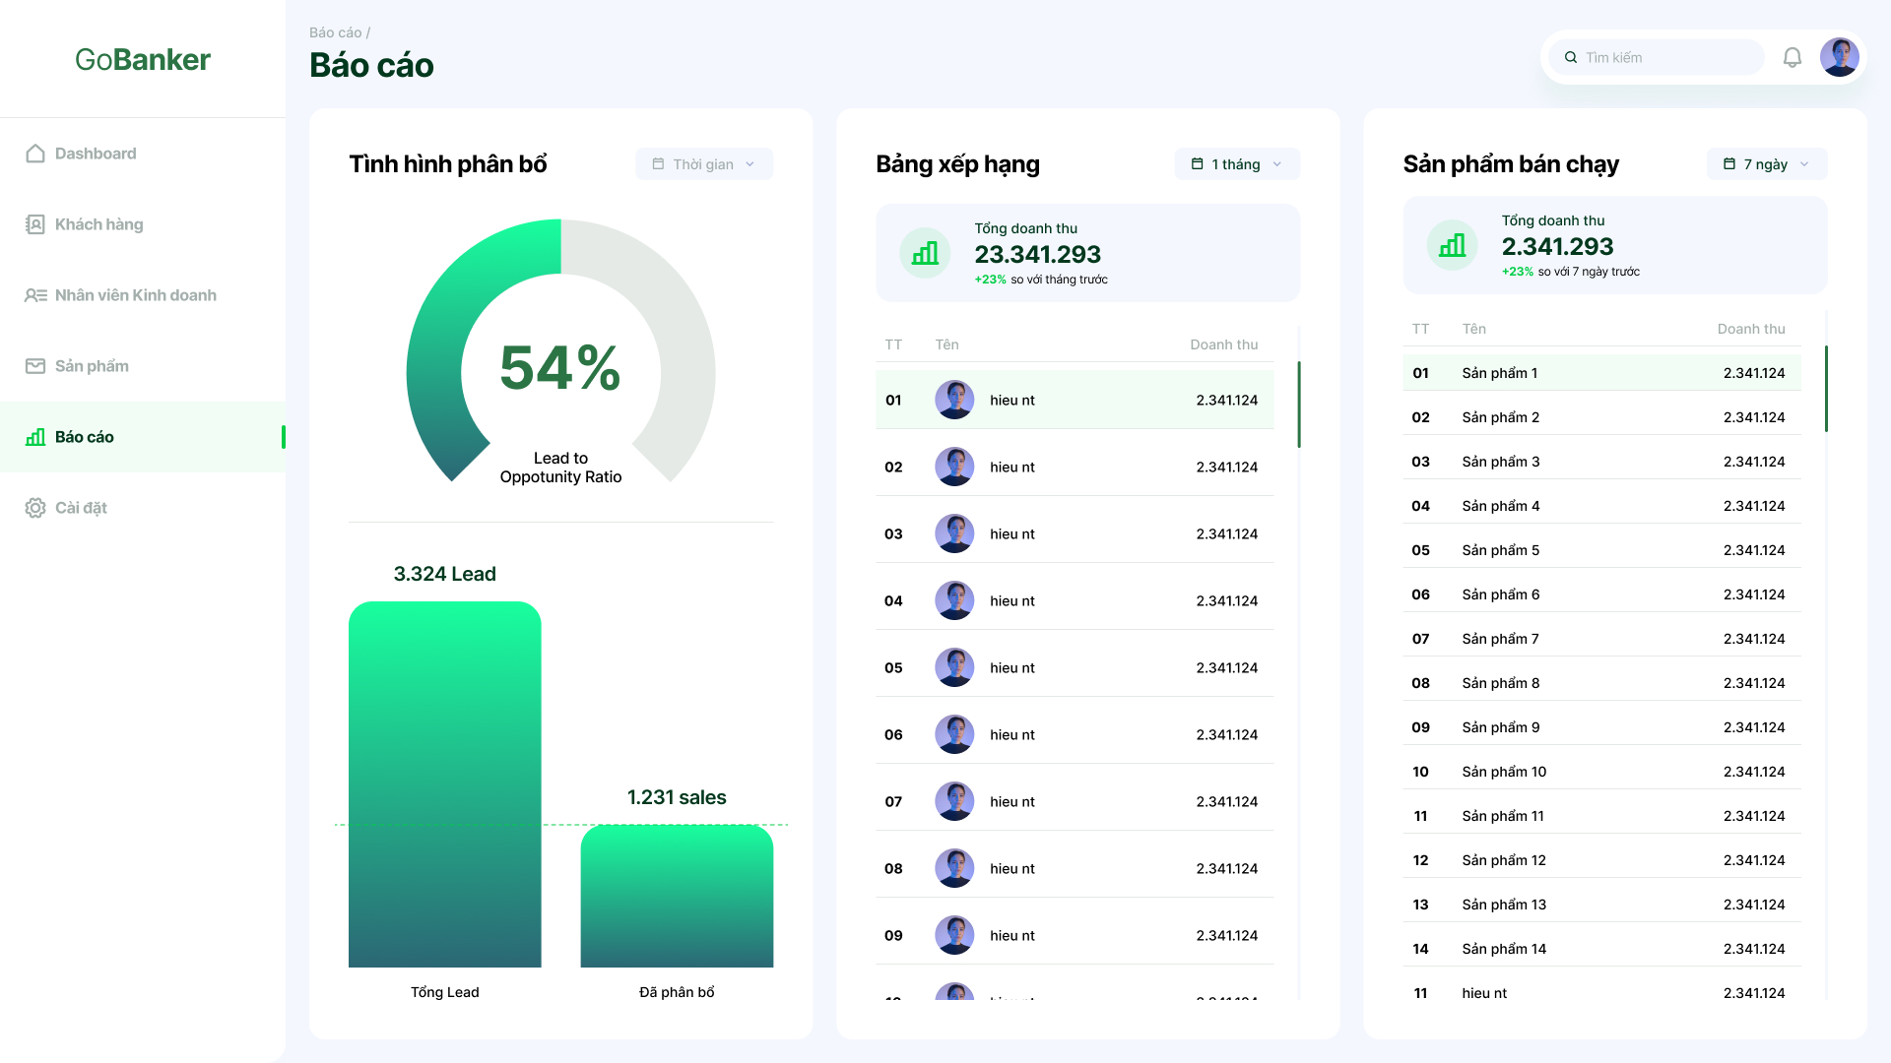
Task: Click the Nhân viên Kinh doanh icon
Action: (35, 295)
